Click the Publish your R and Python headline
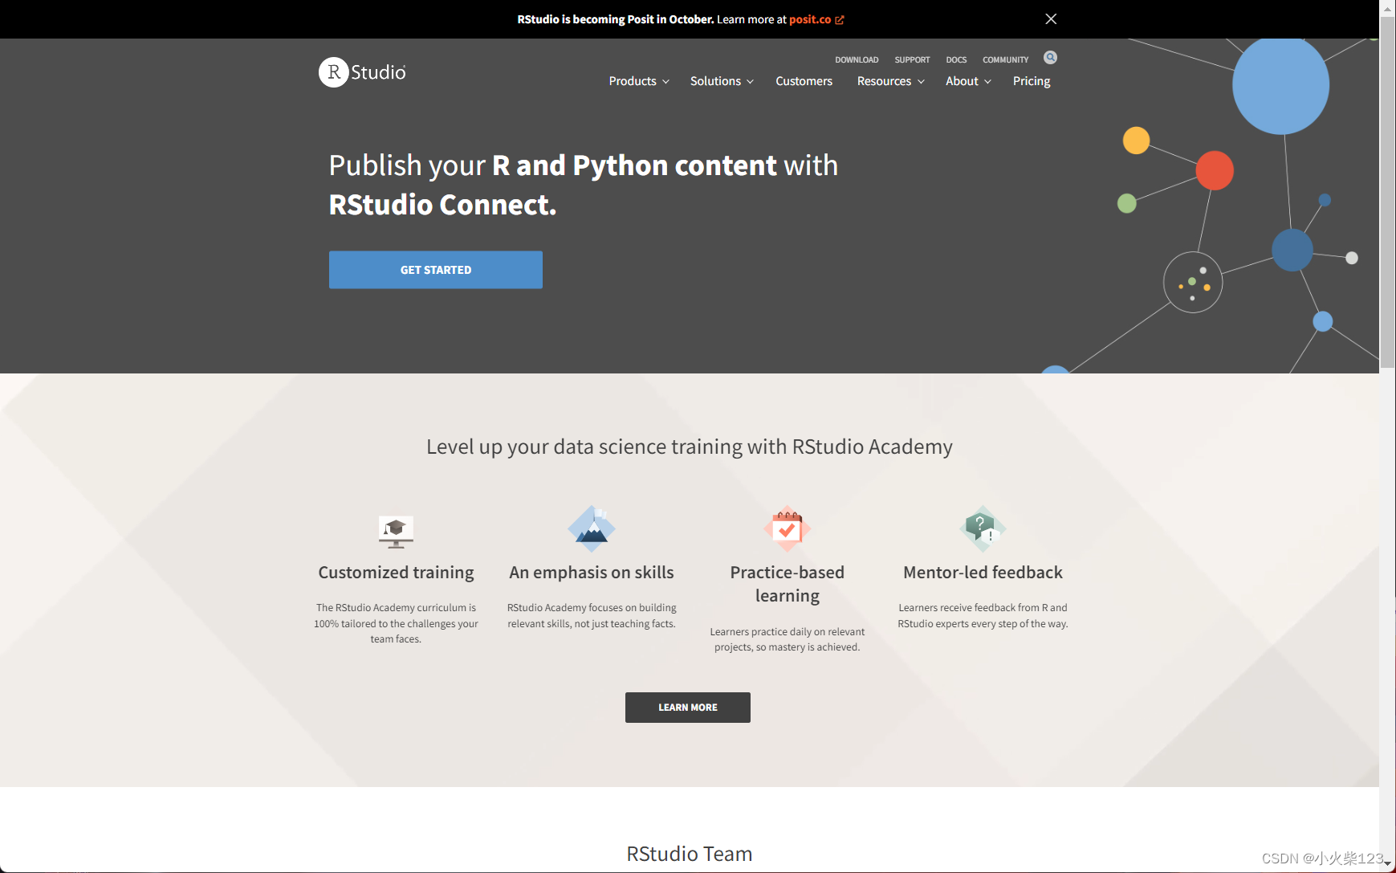This screenshot has width=1396, height=873. click(584, 185)
